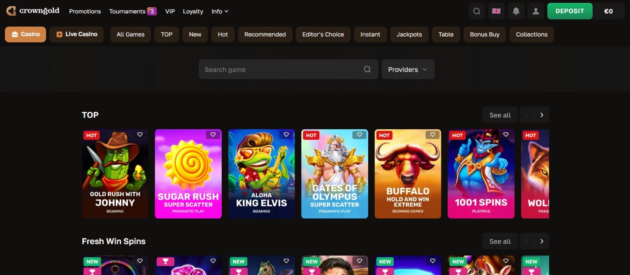Click TOP section heading

click(90, 115)
